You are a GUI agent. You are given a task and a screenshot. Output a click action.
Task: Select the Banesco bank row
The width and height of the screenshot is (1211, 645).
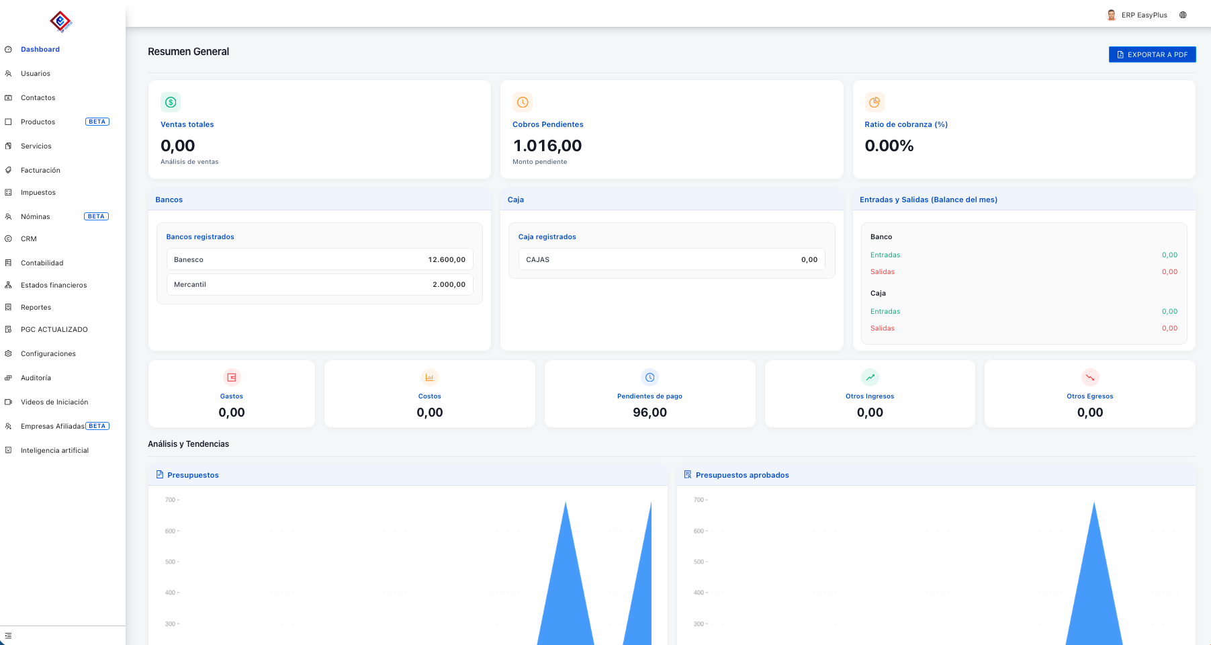point(319,259)
